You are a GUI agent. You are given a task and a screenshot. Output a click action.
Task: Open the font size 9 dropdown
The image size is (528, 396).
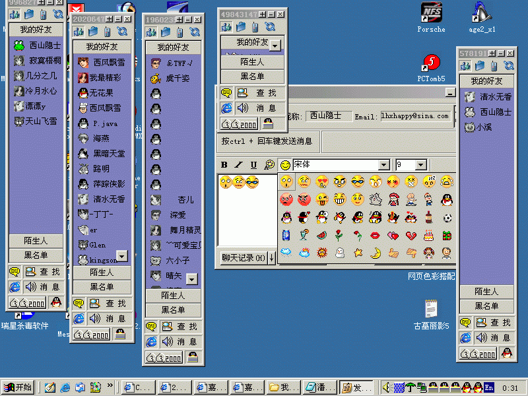[x=420, y=164]
